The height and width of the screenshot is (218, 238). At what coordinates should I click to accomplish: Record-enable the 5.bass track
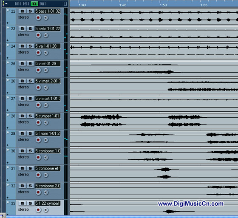pyautogui.click(x=38, y=18)
